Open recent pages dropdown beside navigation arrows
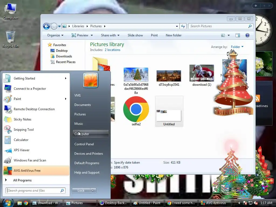The width and height of the screenshot is (276, 207). point(60,26)
